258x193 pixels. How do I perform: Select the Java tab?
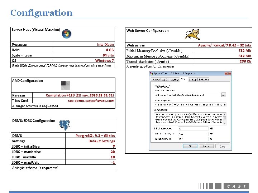tap(183, 79)
